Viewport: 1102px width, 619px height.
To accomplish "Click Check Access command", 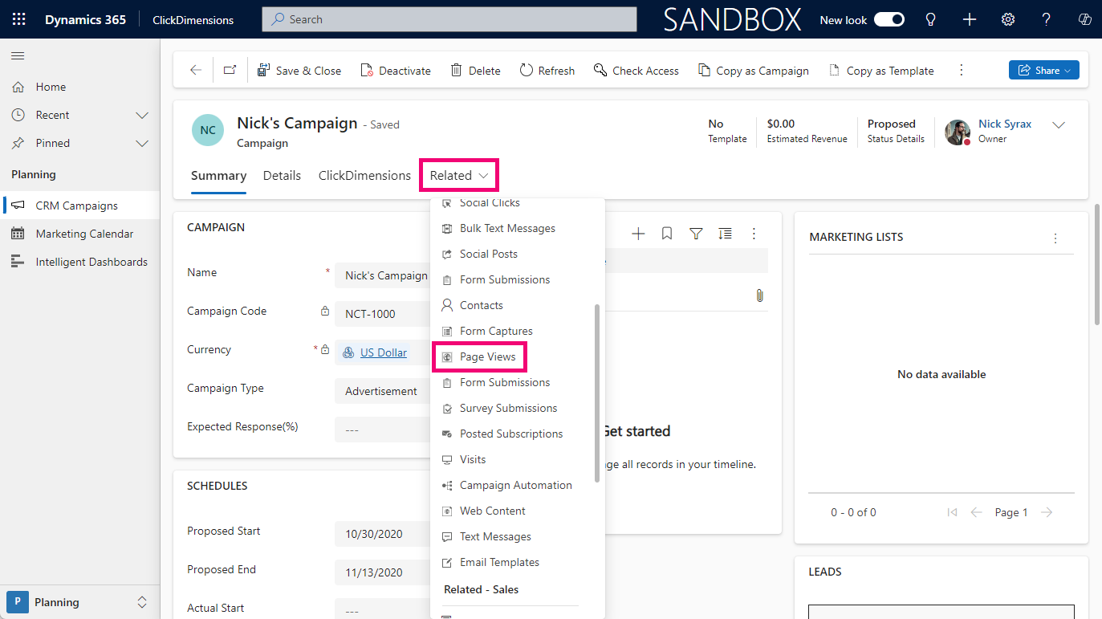I will (x=636, y=71).
